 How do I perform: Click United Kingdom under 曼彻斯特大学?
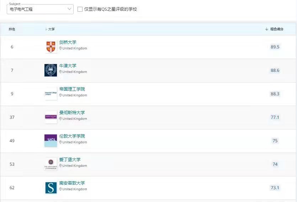(x=75, y=119)
